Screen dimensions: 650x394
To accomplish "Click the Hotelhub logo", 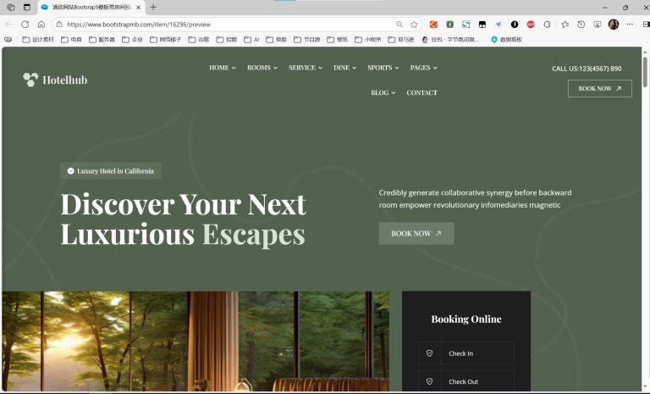I will tap(55, 80).
